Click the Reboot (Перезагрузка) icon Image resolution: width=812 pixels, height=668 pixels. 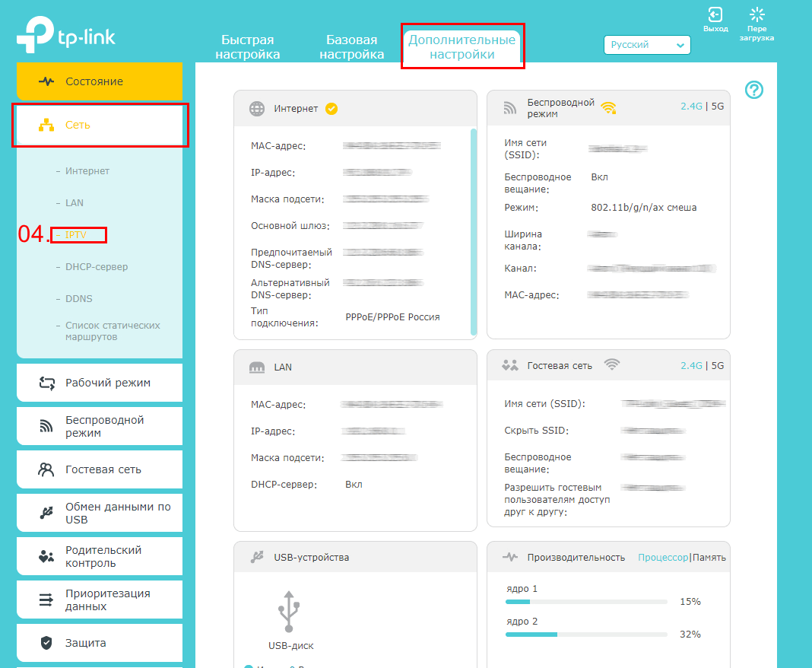(x=756, y=15)
